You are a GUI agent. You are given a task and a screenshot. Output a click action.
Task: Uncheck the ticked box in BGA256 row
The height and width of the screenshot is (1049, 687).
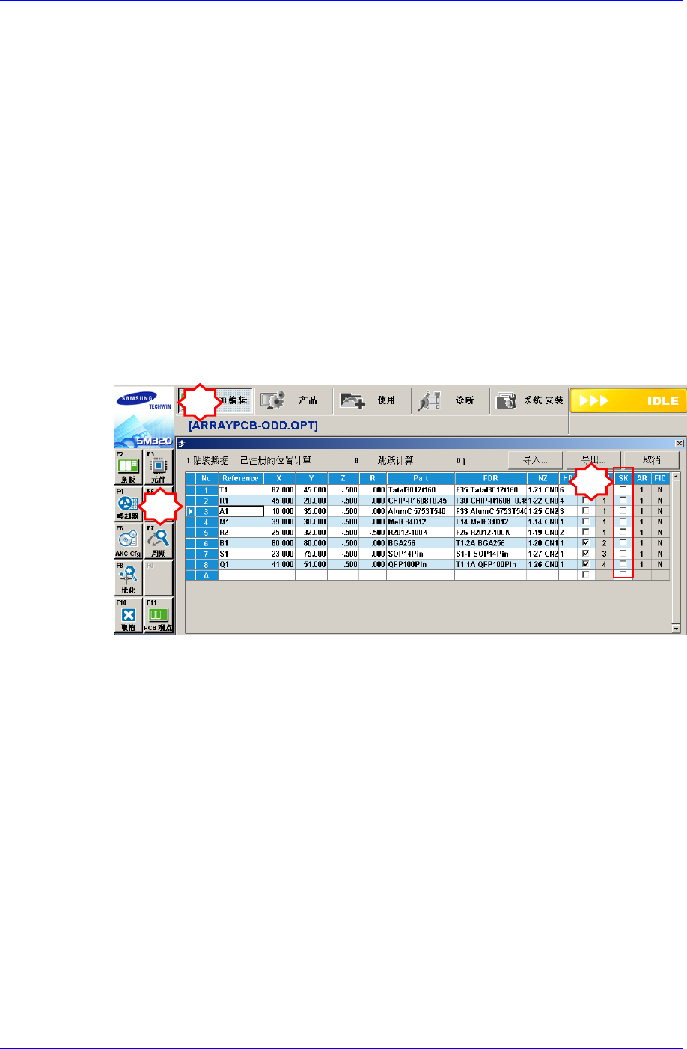[x=585, y=543]
